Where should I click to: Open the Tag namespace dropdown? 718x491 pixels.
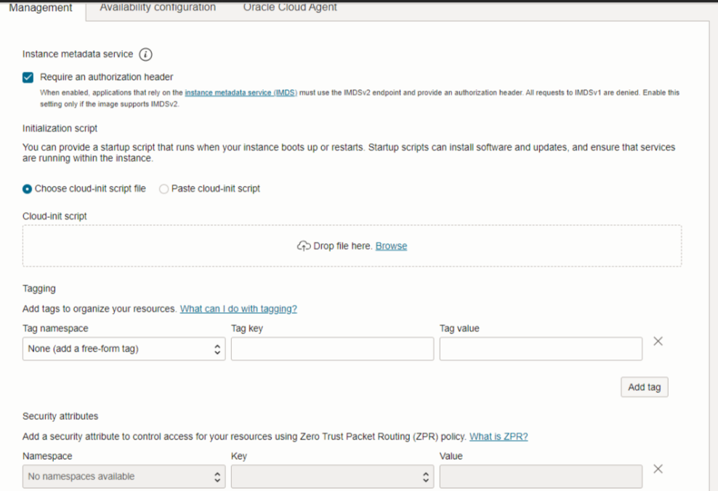coord(124,349)
